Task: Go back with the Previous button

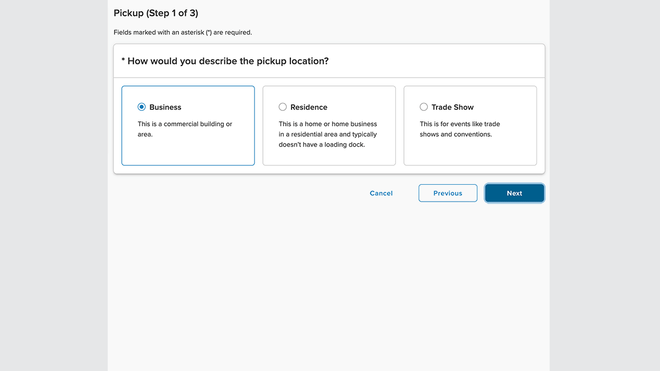Action: (x=448, y=193)
